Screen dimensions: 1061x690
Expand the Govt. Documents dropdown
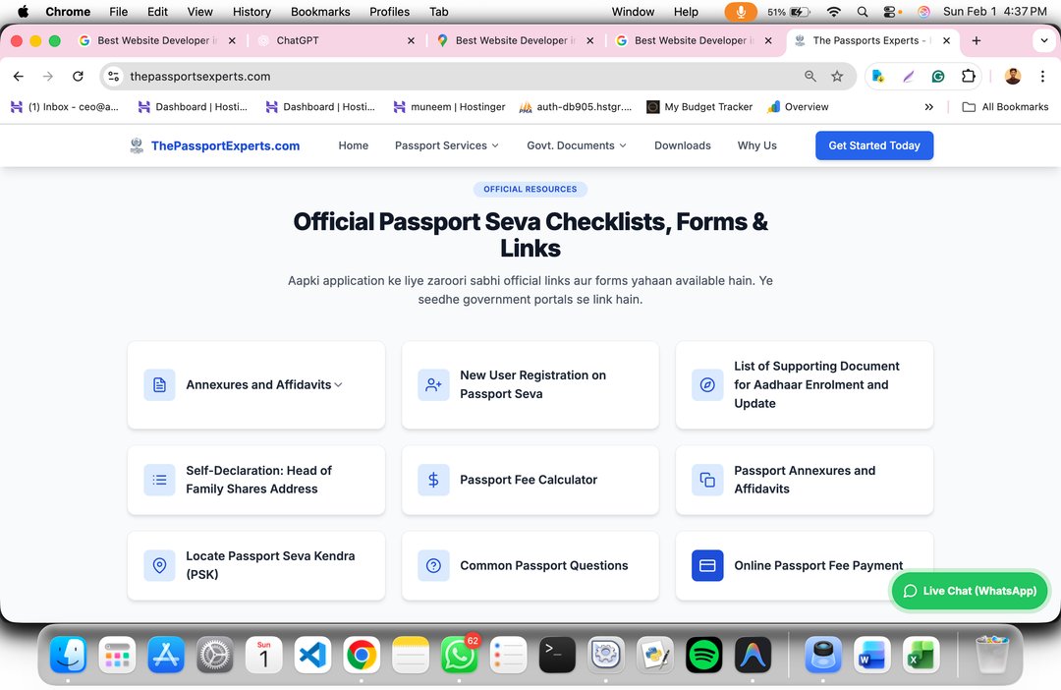(577, 145)
